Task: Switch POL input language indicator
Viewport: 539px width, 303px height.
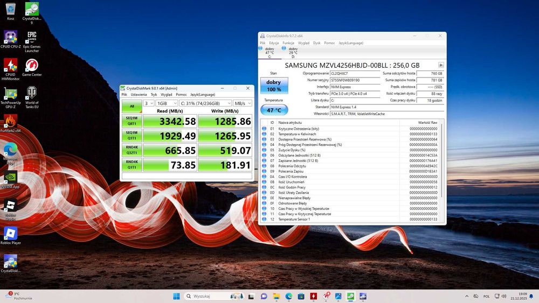Action: (x=486, y=296)
